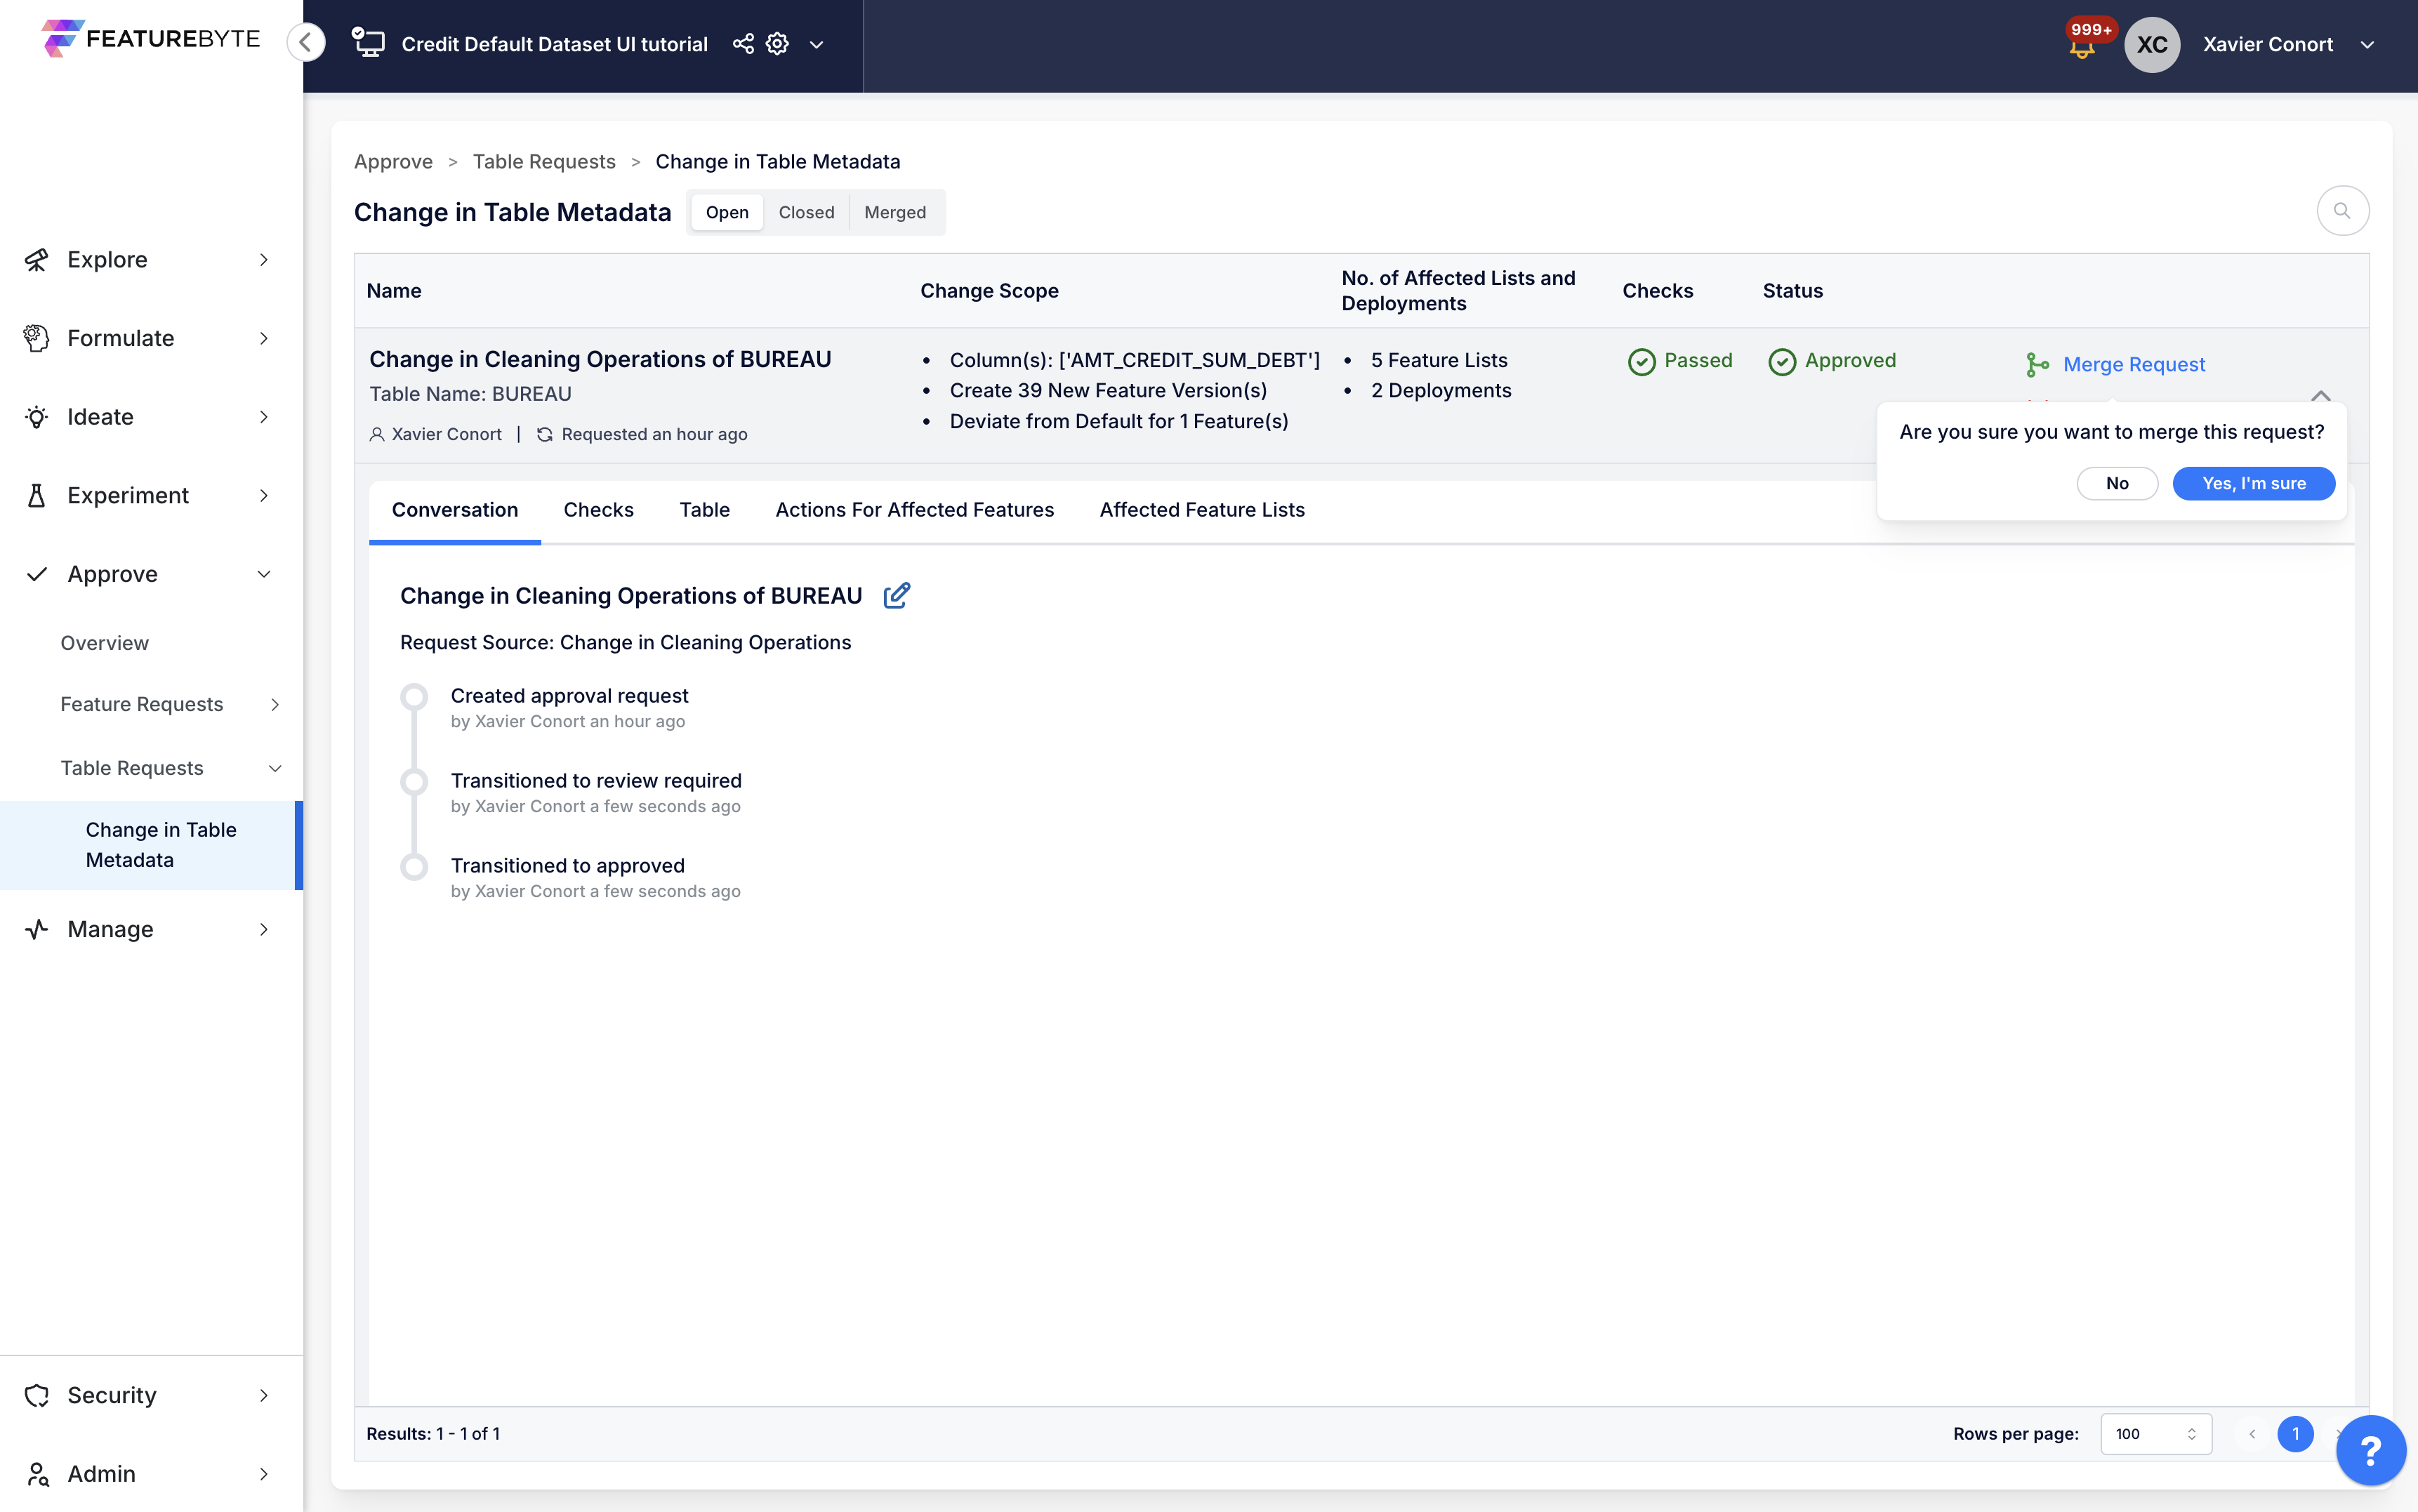Open catalog settings gear icon
The image size is (2418, 1512).
[777, 44]
